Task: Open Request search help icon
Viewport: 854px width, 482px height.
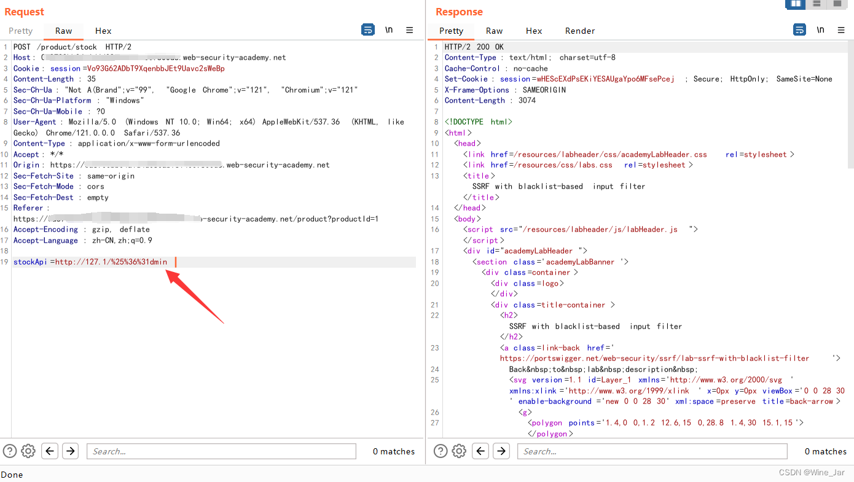Action: 9,451
